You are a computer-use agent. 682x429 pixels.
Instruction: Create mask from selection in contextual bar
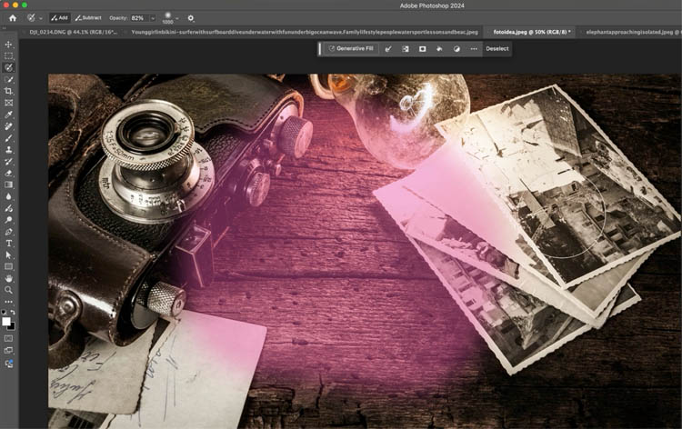422,49
